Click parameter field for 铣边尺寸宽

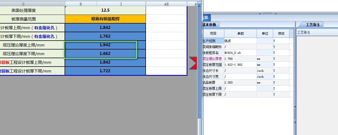click(240, 77)
